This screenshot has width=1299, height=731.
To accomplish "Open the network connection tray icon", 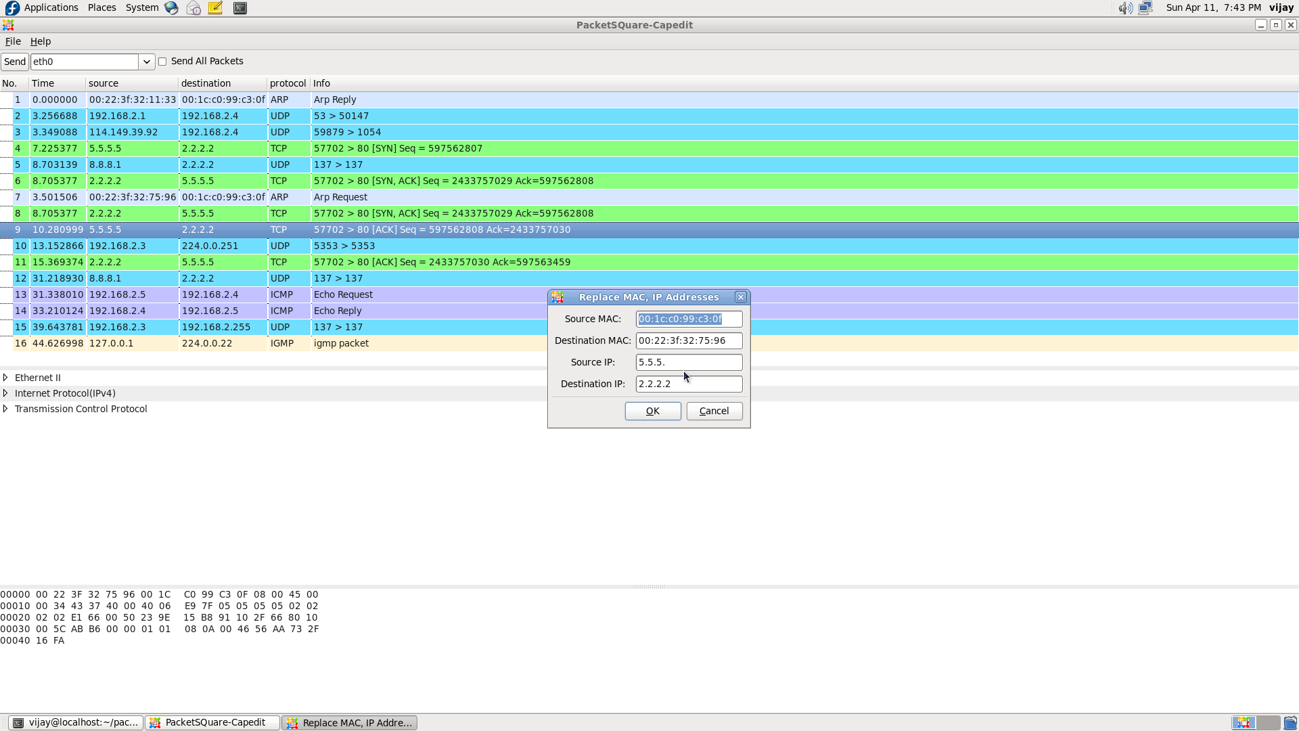I will click(1145, 8).
